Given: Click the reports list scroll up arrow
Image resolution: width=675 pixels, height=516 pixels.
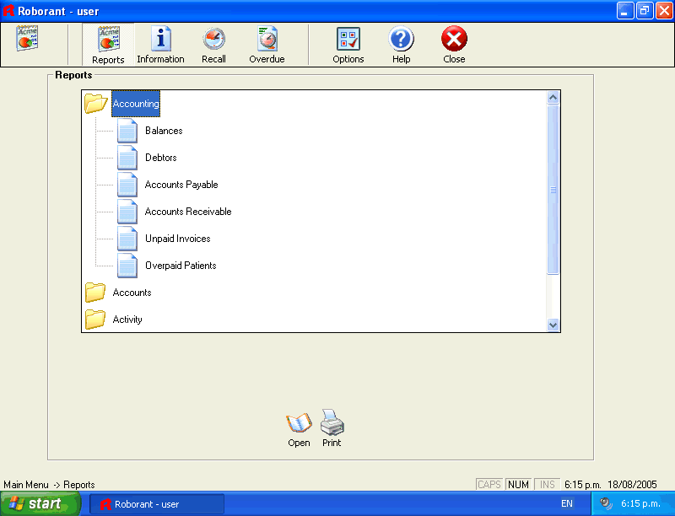Looking at the screenshot, I should [x=553, y=98].
